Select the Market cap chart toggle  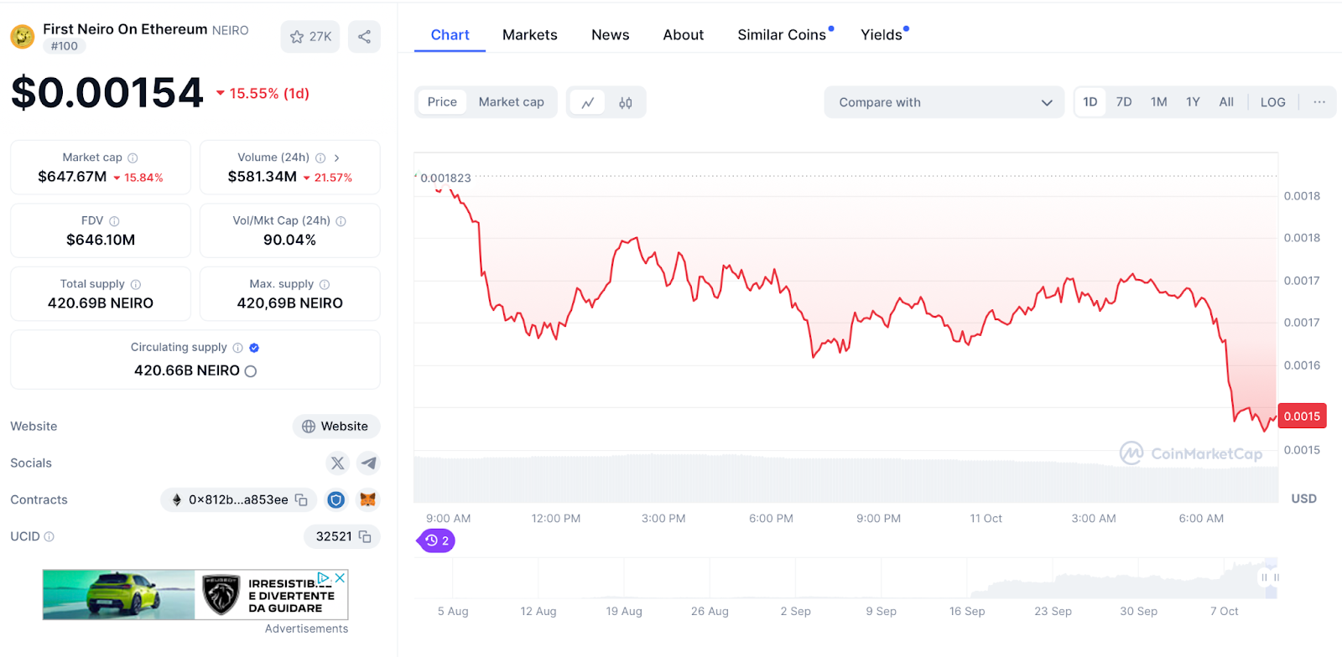click(512, 102)
